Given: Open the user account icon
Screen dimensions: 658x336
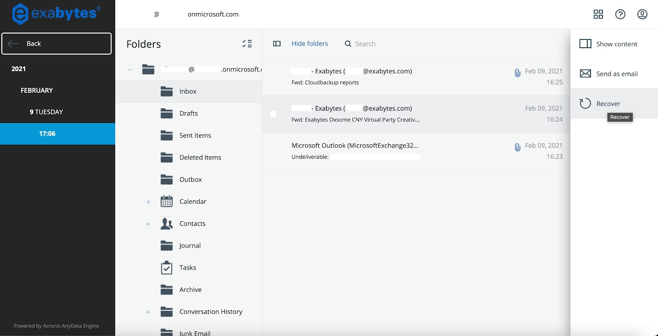Looking at the screenshot, I should (x=642, y=14).
